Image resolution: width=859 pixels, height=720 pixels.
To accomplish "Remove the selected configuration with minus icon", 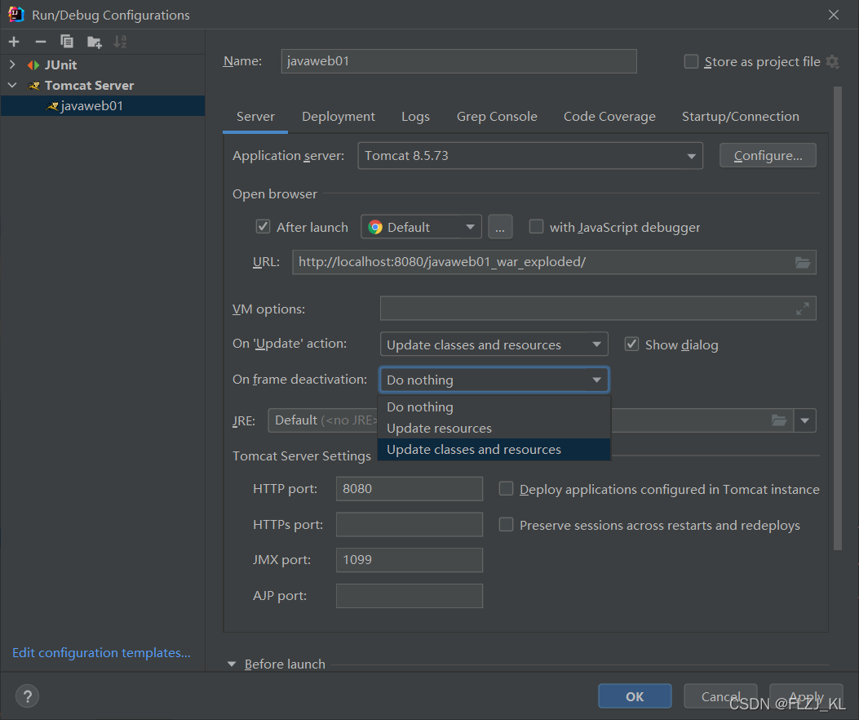I will pyautogui.click(x=41, y=42).
